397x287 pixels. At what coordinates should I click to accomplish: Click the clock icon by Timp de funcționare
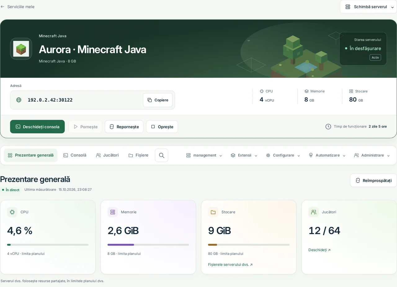[328, 126]
